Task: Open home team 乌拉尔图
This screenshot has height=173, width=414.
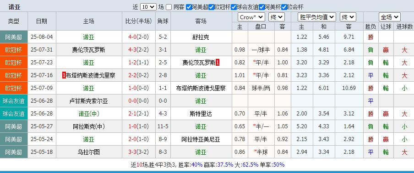Action: pyautogui.click(x=88, y=152)
